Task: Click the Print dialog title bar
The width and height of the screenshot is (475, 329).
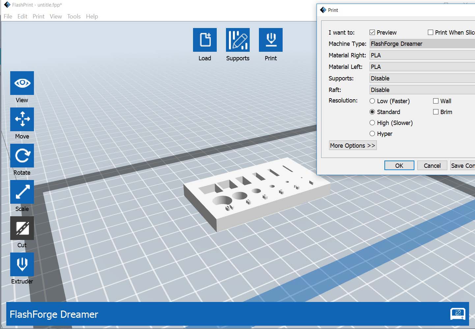Action: [396, 10]
